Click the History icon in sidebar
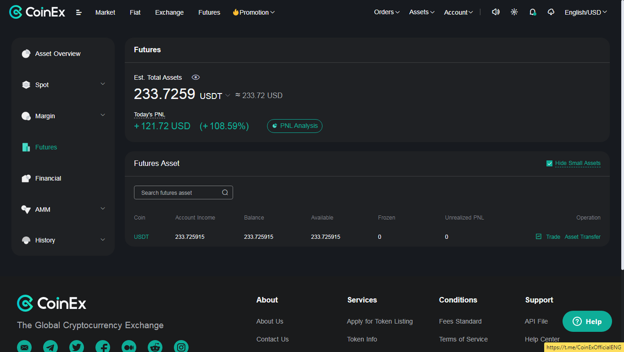The image size is (624, 352). pyautogui.click(x=26, y=240)
